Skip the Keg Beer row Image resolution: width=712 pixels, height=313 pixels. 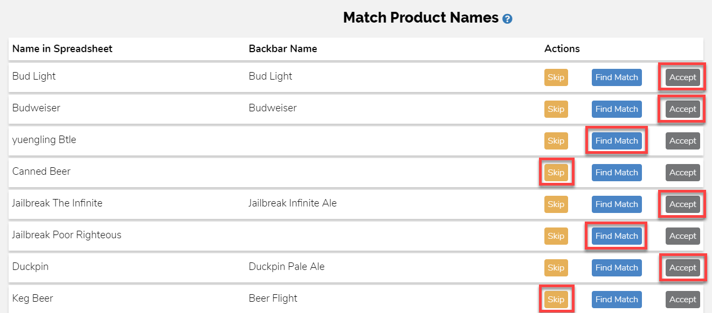tap(556, 299)
